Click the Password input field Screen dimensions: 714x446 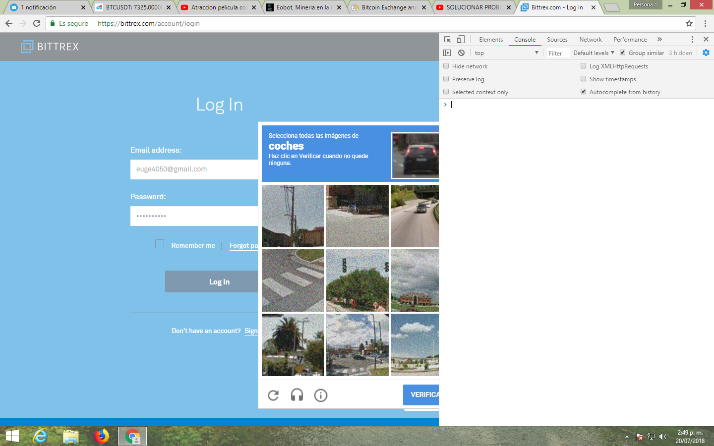194,216
